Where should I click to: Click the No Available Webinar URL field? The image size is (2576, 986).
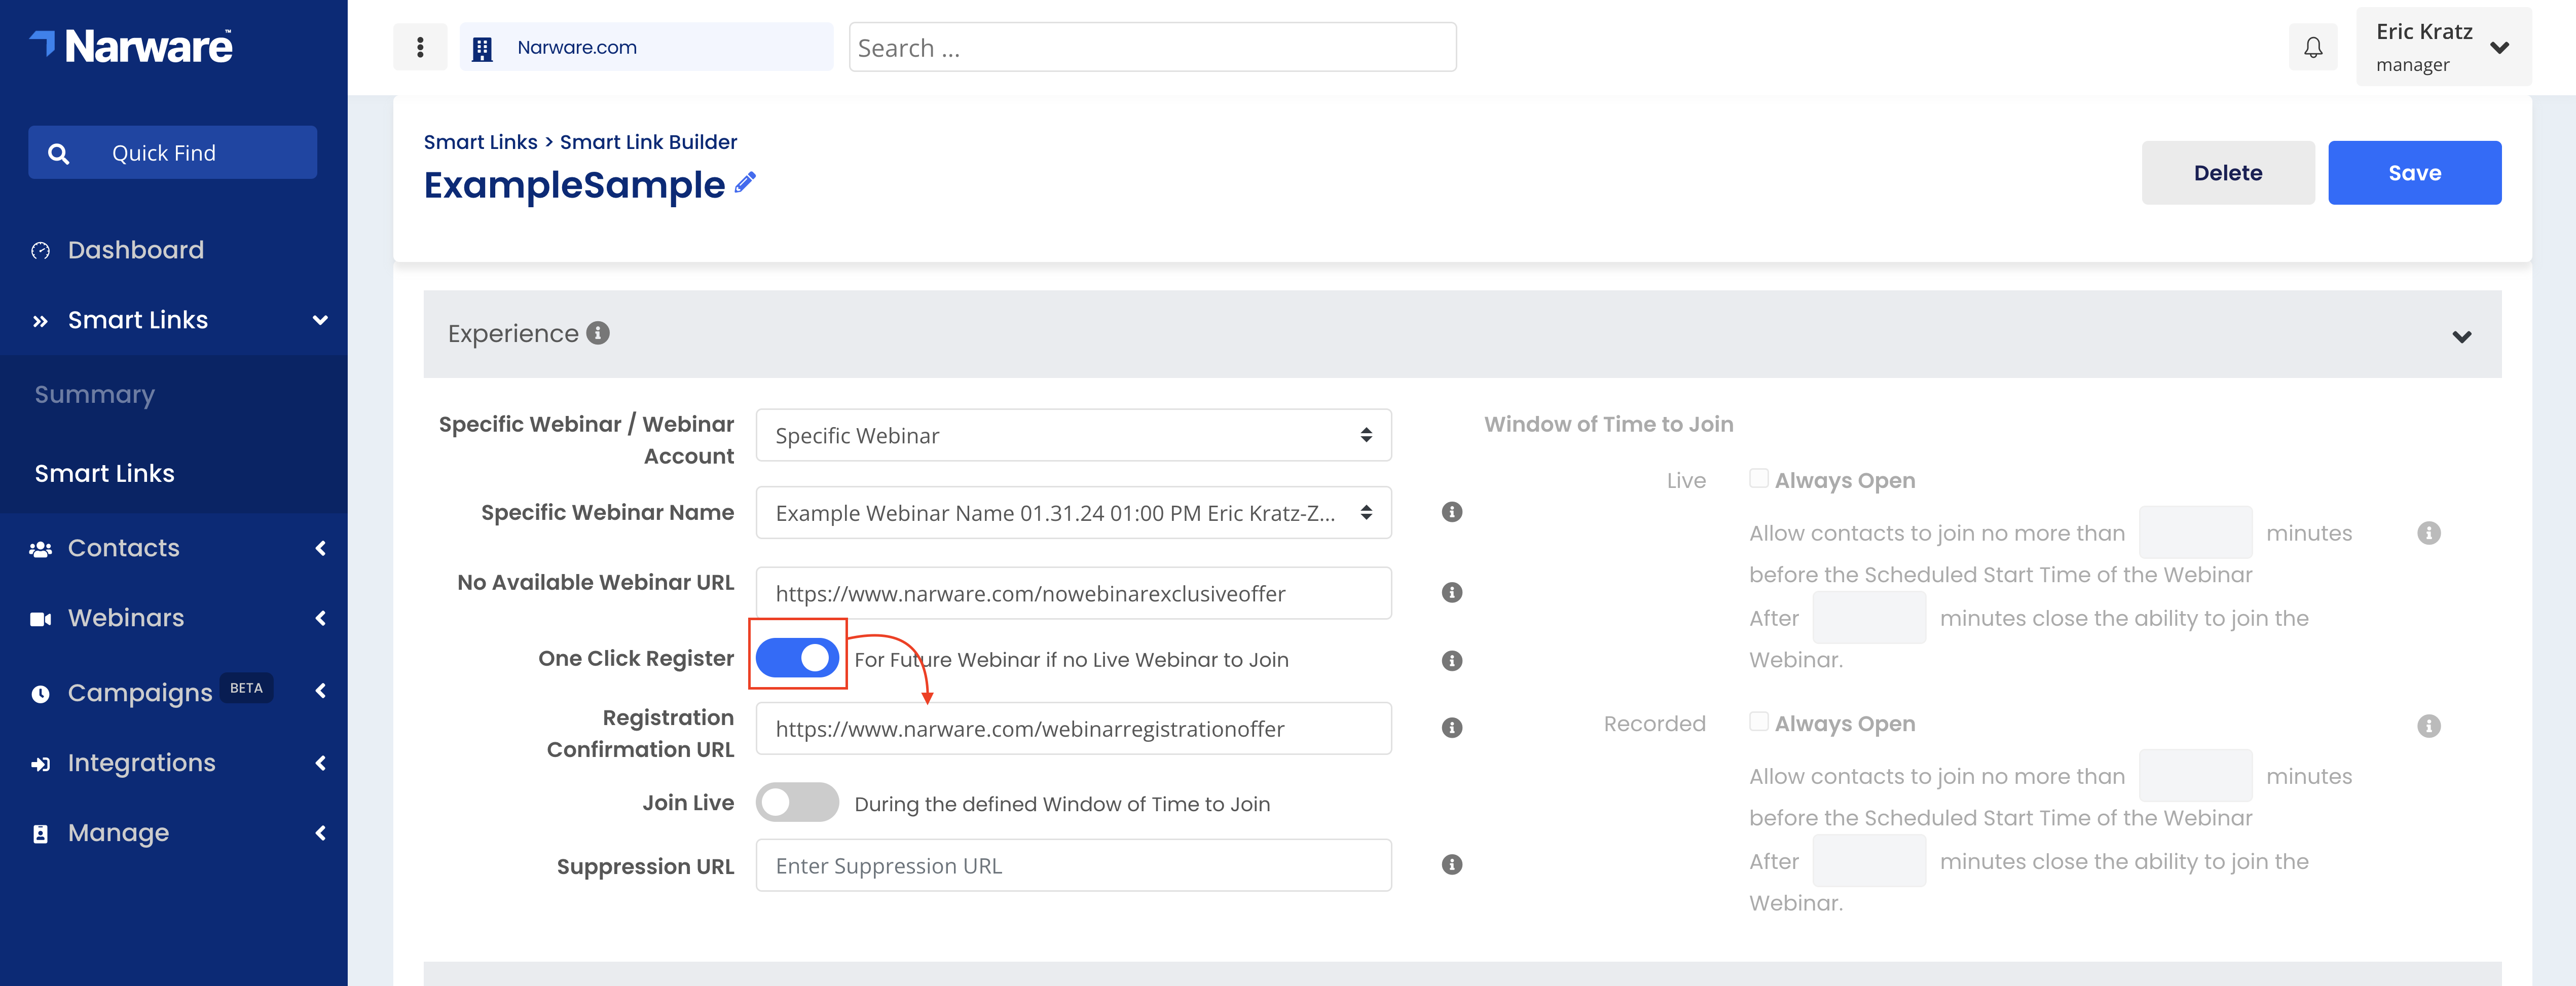point(1073,593)
